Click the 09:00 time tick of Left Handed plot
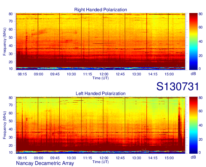Screen dimensions: 206x167 pos(38,158)
